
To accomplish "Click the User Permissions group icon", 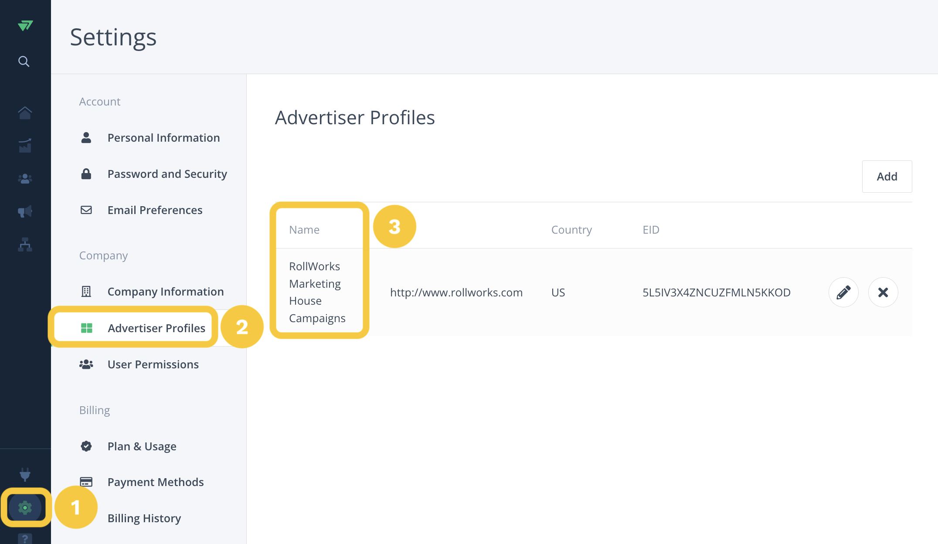I will 86,364.
